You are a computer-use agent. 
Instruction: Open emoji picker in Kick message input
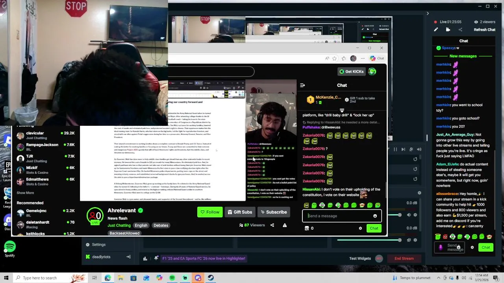375,216
